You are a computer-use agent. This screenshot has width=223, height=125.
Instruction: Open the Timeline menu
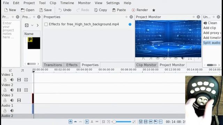pos(67,3)
